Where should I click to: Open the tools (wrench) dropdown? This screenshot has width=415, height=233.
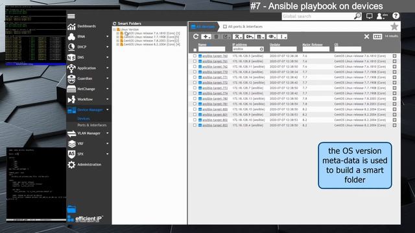237,36
